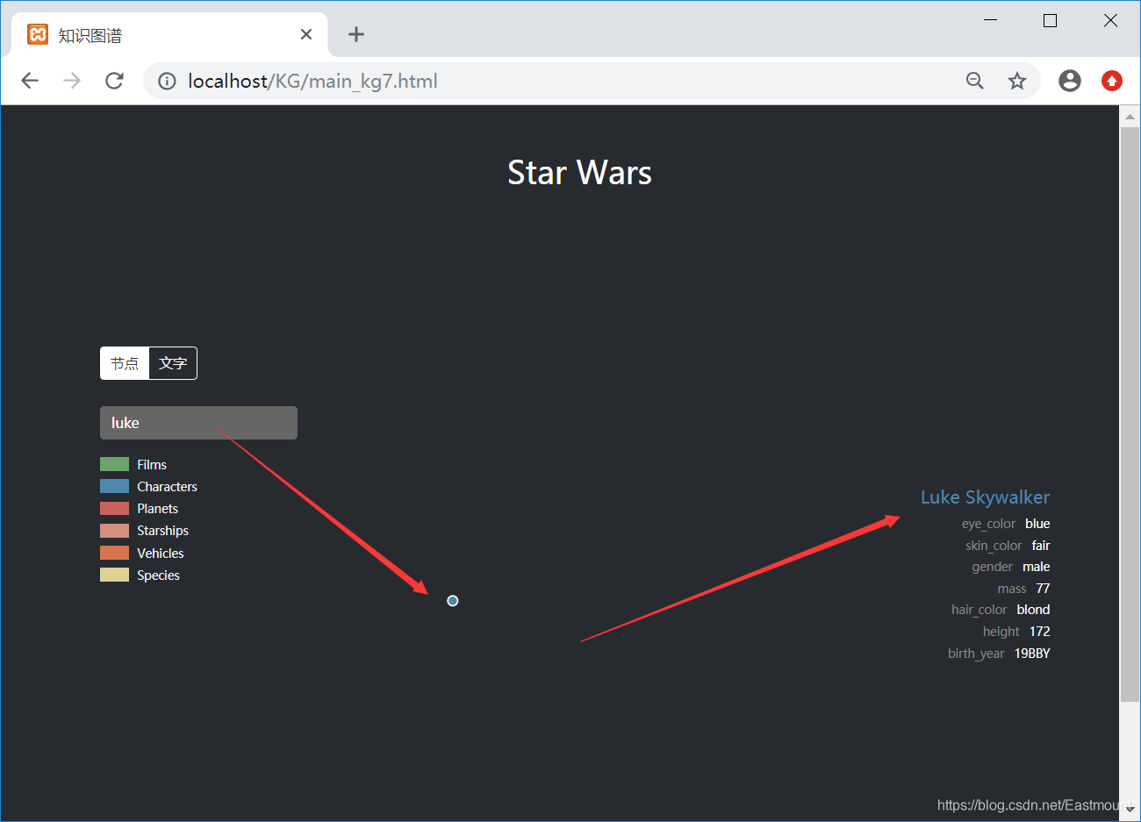Click the Luke Skywalker graph node

click(x=452, y=601)
